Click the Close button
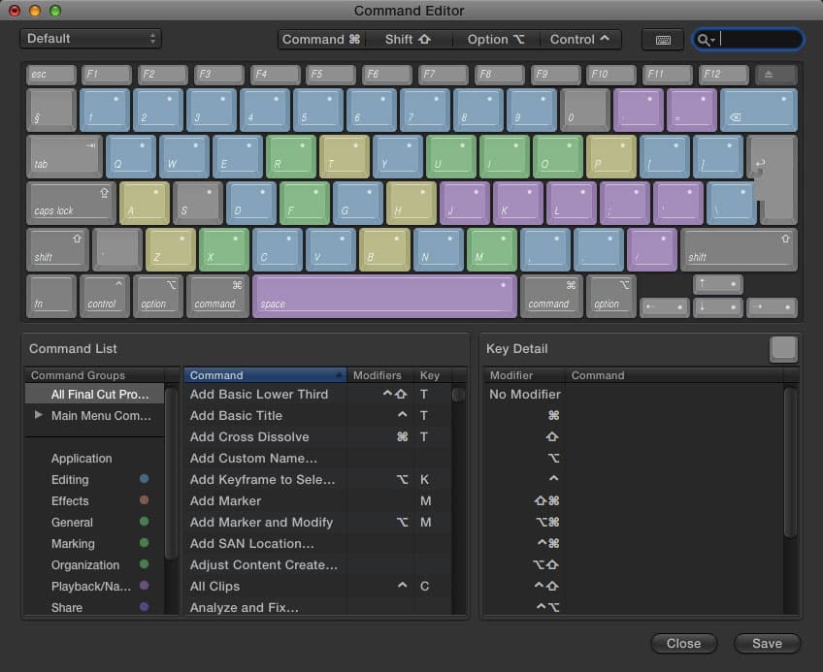 [x=683, y=643]
